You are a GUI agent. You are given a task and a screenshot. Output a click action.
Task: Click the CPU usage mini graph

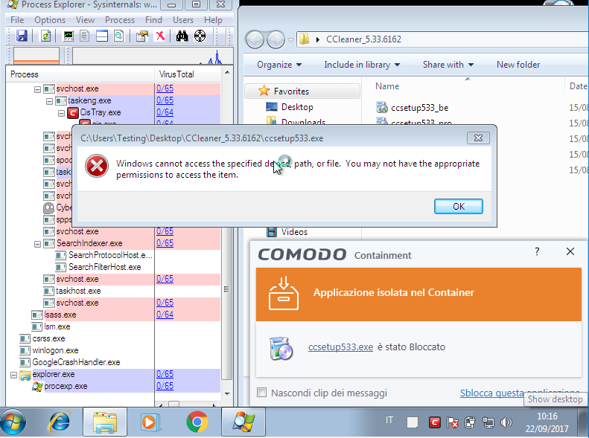36,56
